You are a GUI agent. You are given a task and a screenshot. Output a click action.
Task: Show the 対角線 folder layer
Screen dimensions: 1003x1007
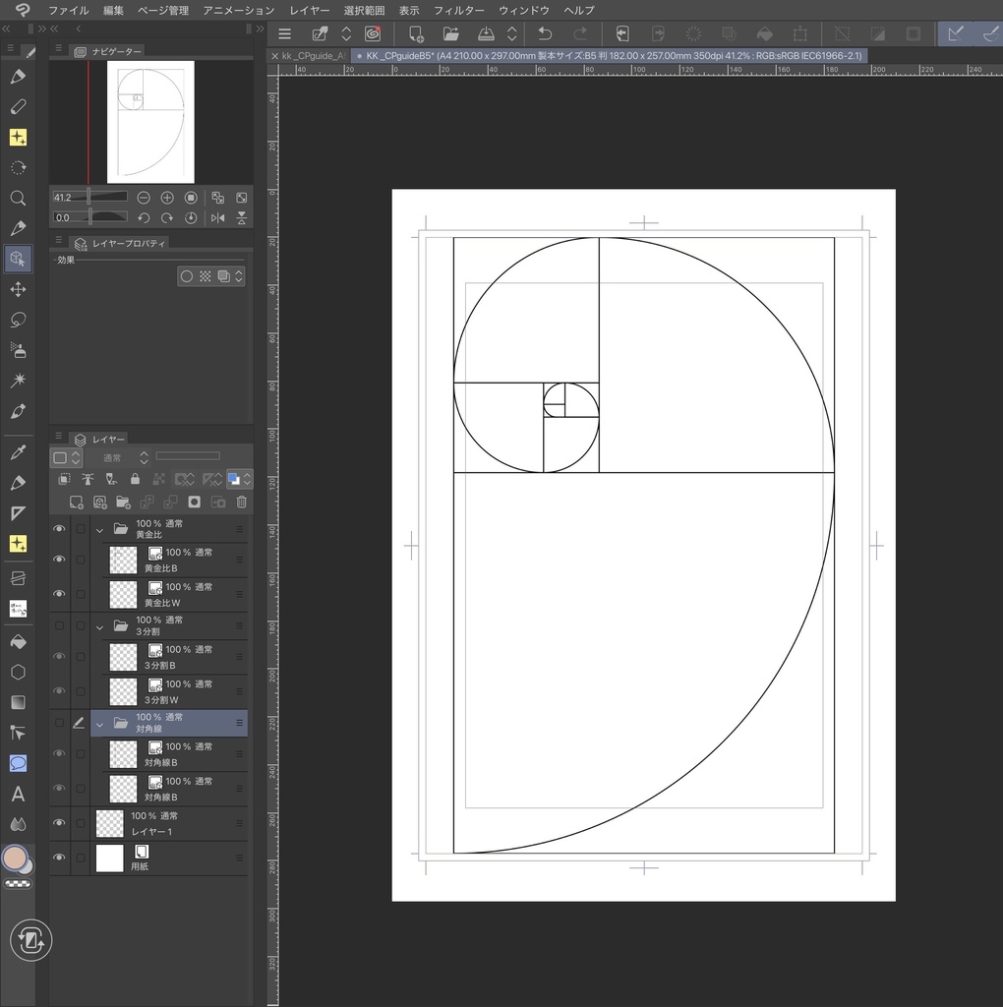point(59,723)
